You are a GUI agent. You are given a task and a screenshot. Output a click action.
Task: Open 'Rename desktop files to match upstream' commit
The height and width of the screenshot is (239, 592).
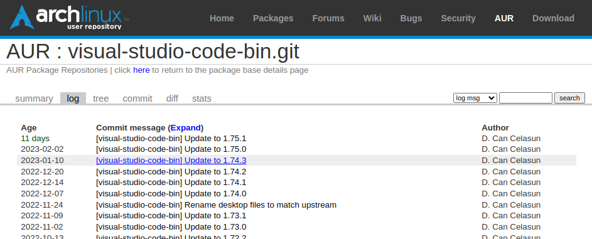click(x=217, y=205)
